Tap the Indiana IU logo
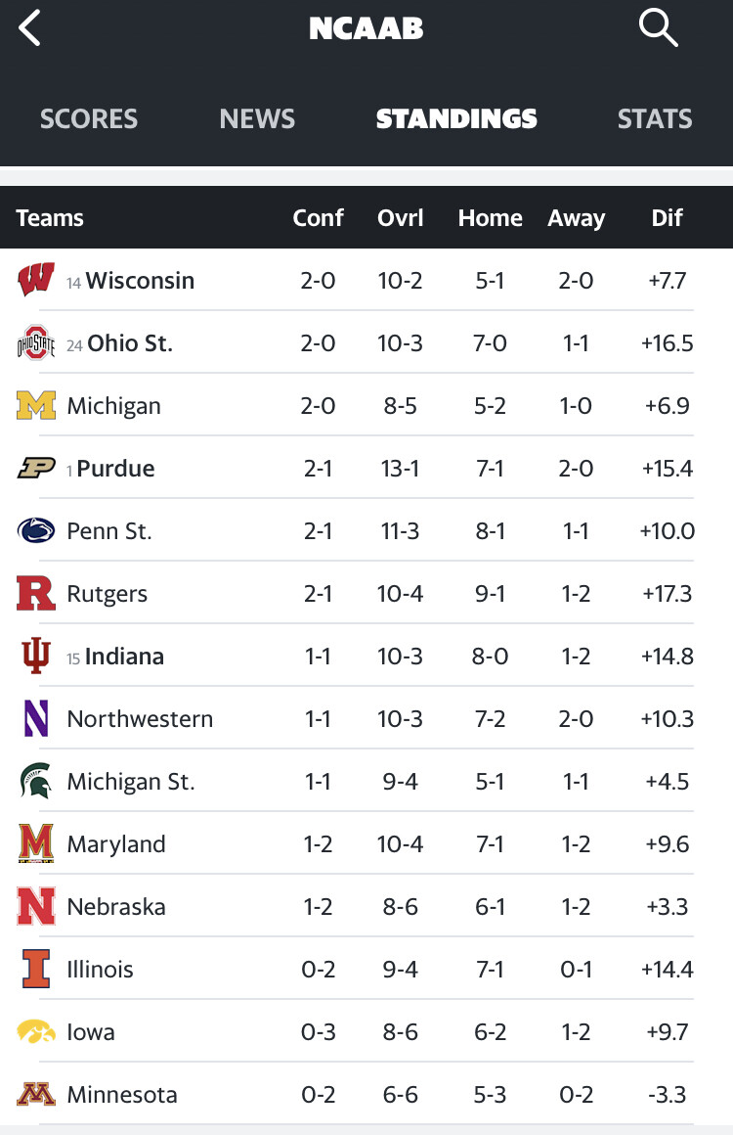The image size is (733, 1135). (36, 657)
